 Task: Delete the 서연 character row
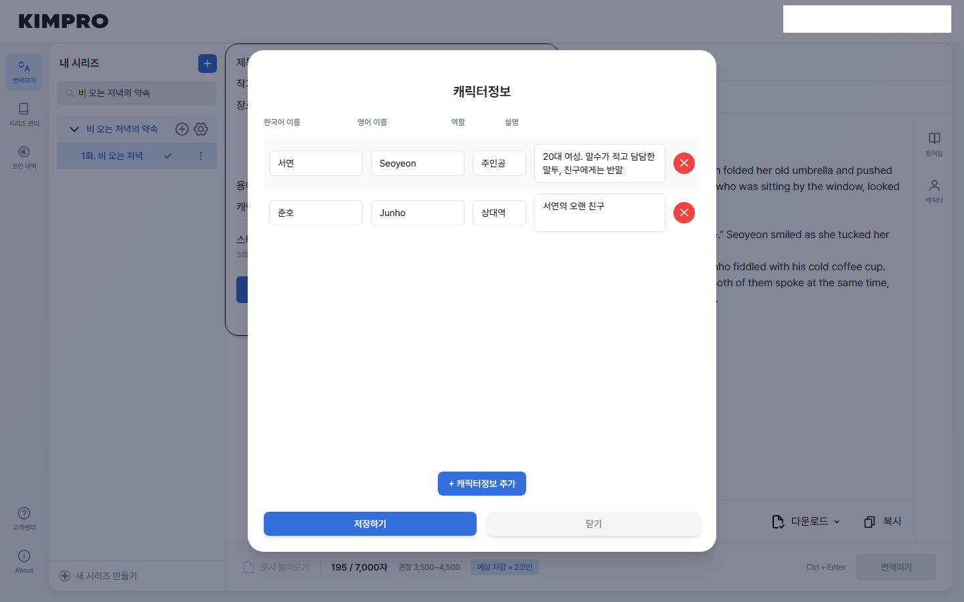coord(684,163)
